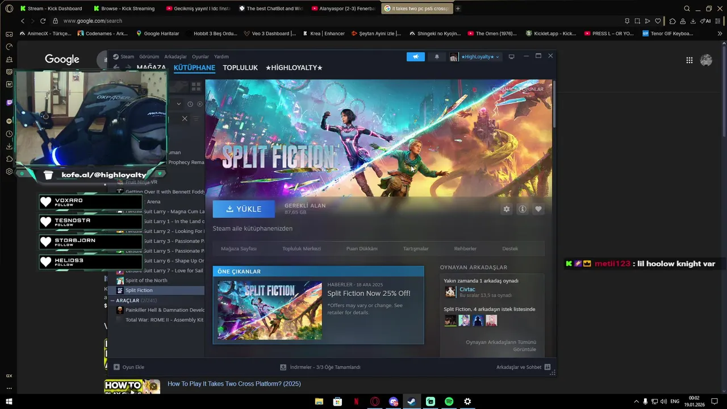Open browser downloads icon

tap(693, 21)
